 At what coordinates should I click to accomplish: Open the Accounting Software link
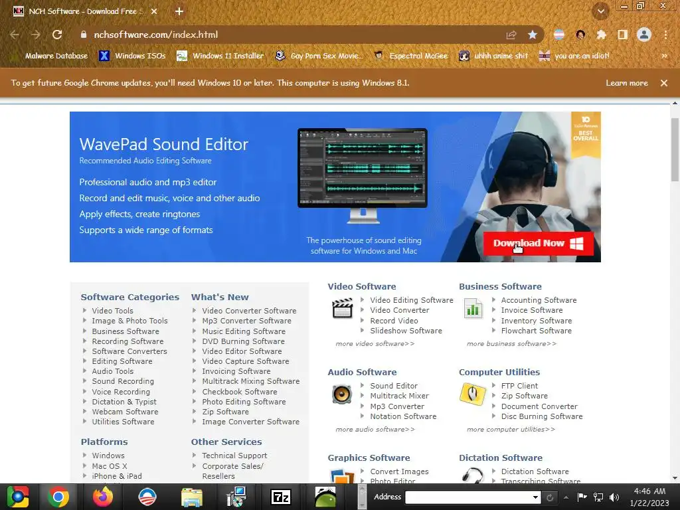539,300
